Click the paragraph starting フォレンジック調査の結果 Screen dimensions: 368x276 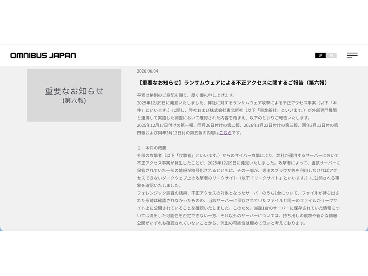coord(238,208)
